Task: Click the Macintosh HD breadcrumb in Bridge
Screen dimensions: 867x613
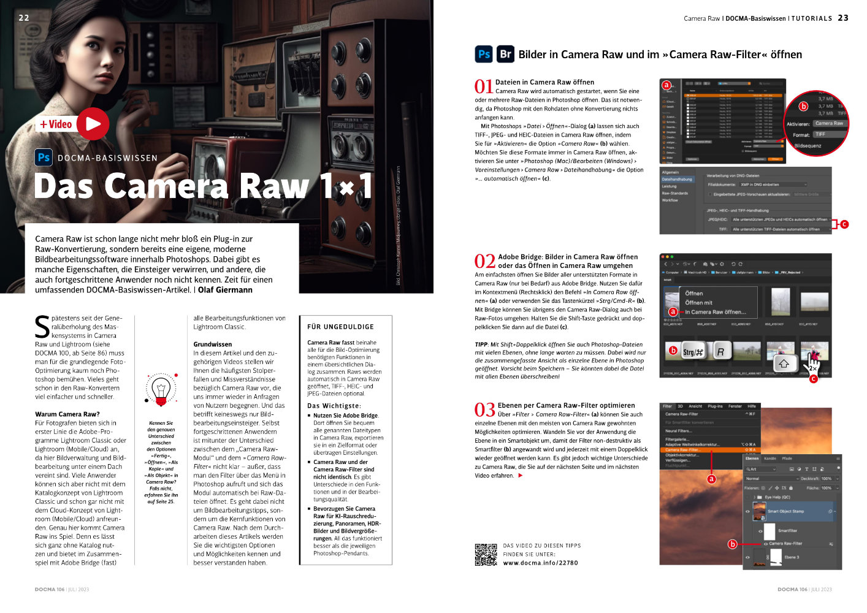Action: tap(697, 272)
